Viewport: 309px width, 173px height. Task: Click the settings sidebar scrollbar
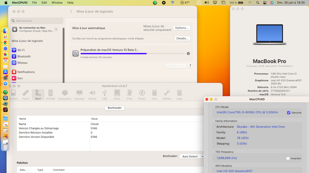tap(64, 55)
